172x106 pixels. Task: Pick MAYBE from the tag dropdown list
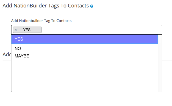point(84,56)
